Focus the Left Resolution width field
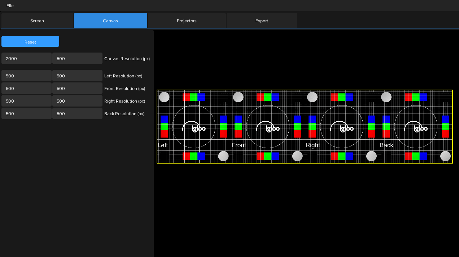459x257 pixels. pyautogui.click(x=26, y=76)
